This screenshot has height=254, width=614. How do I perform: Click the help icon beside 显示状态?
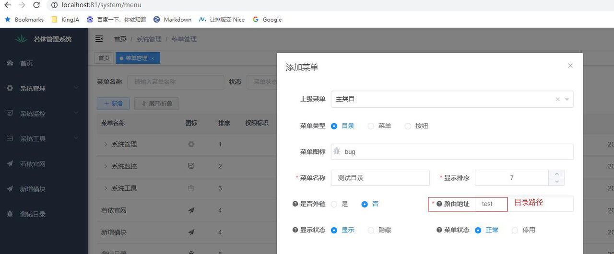tap(295, 230)
